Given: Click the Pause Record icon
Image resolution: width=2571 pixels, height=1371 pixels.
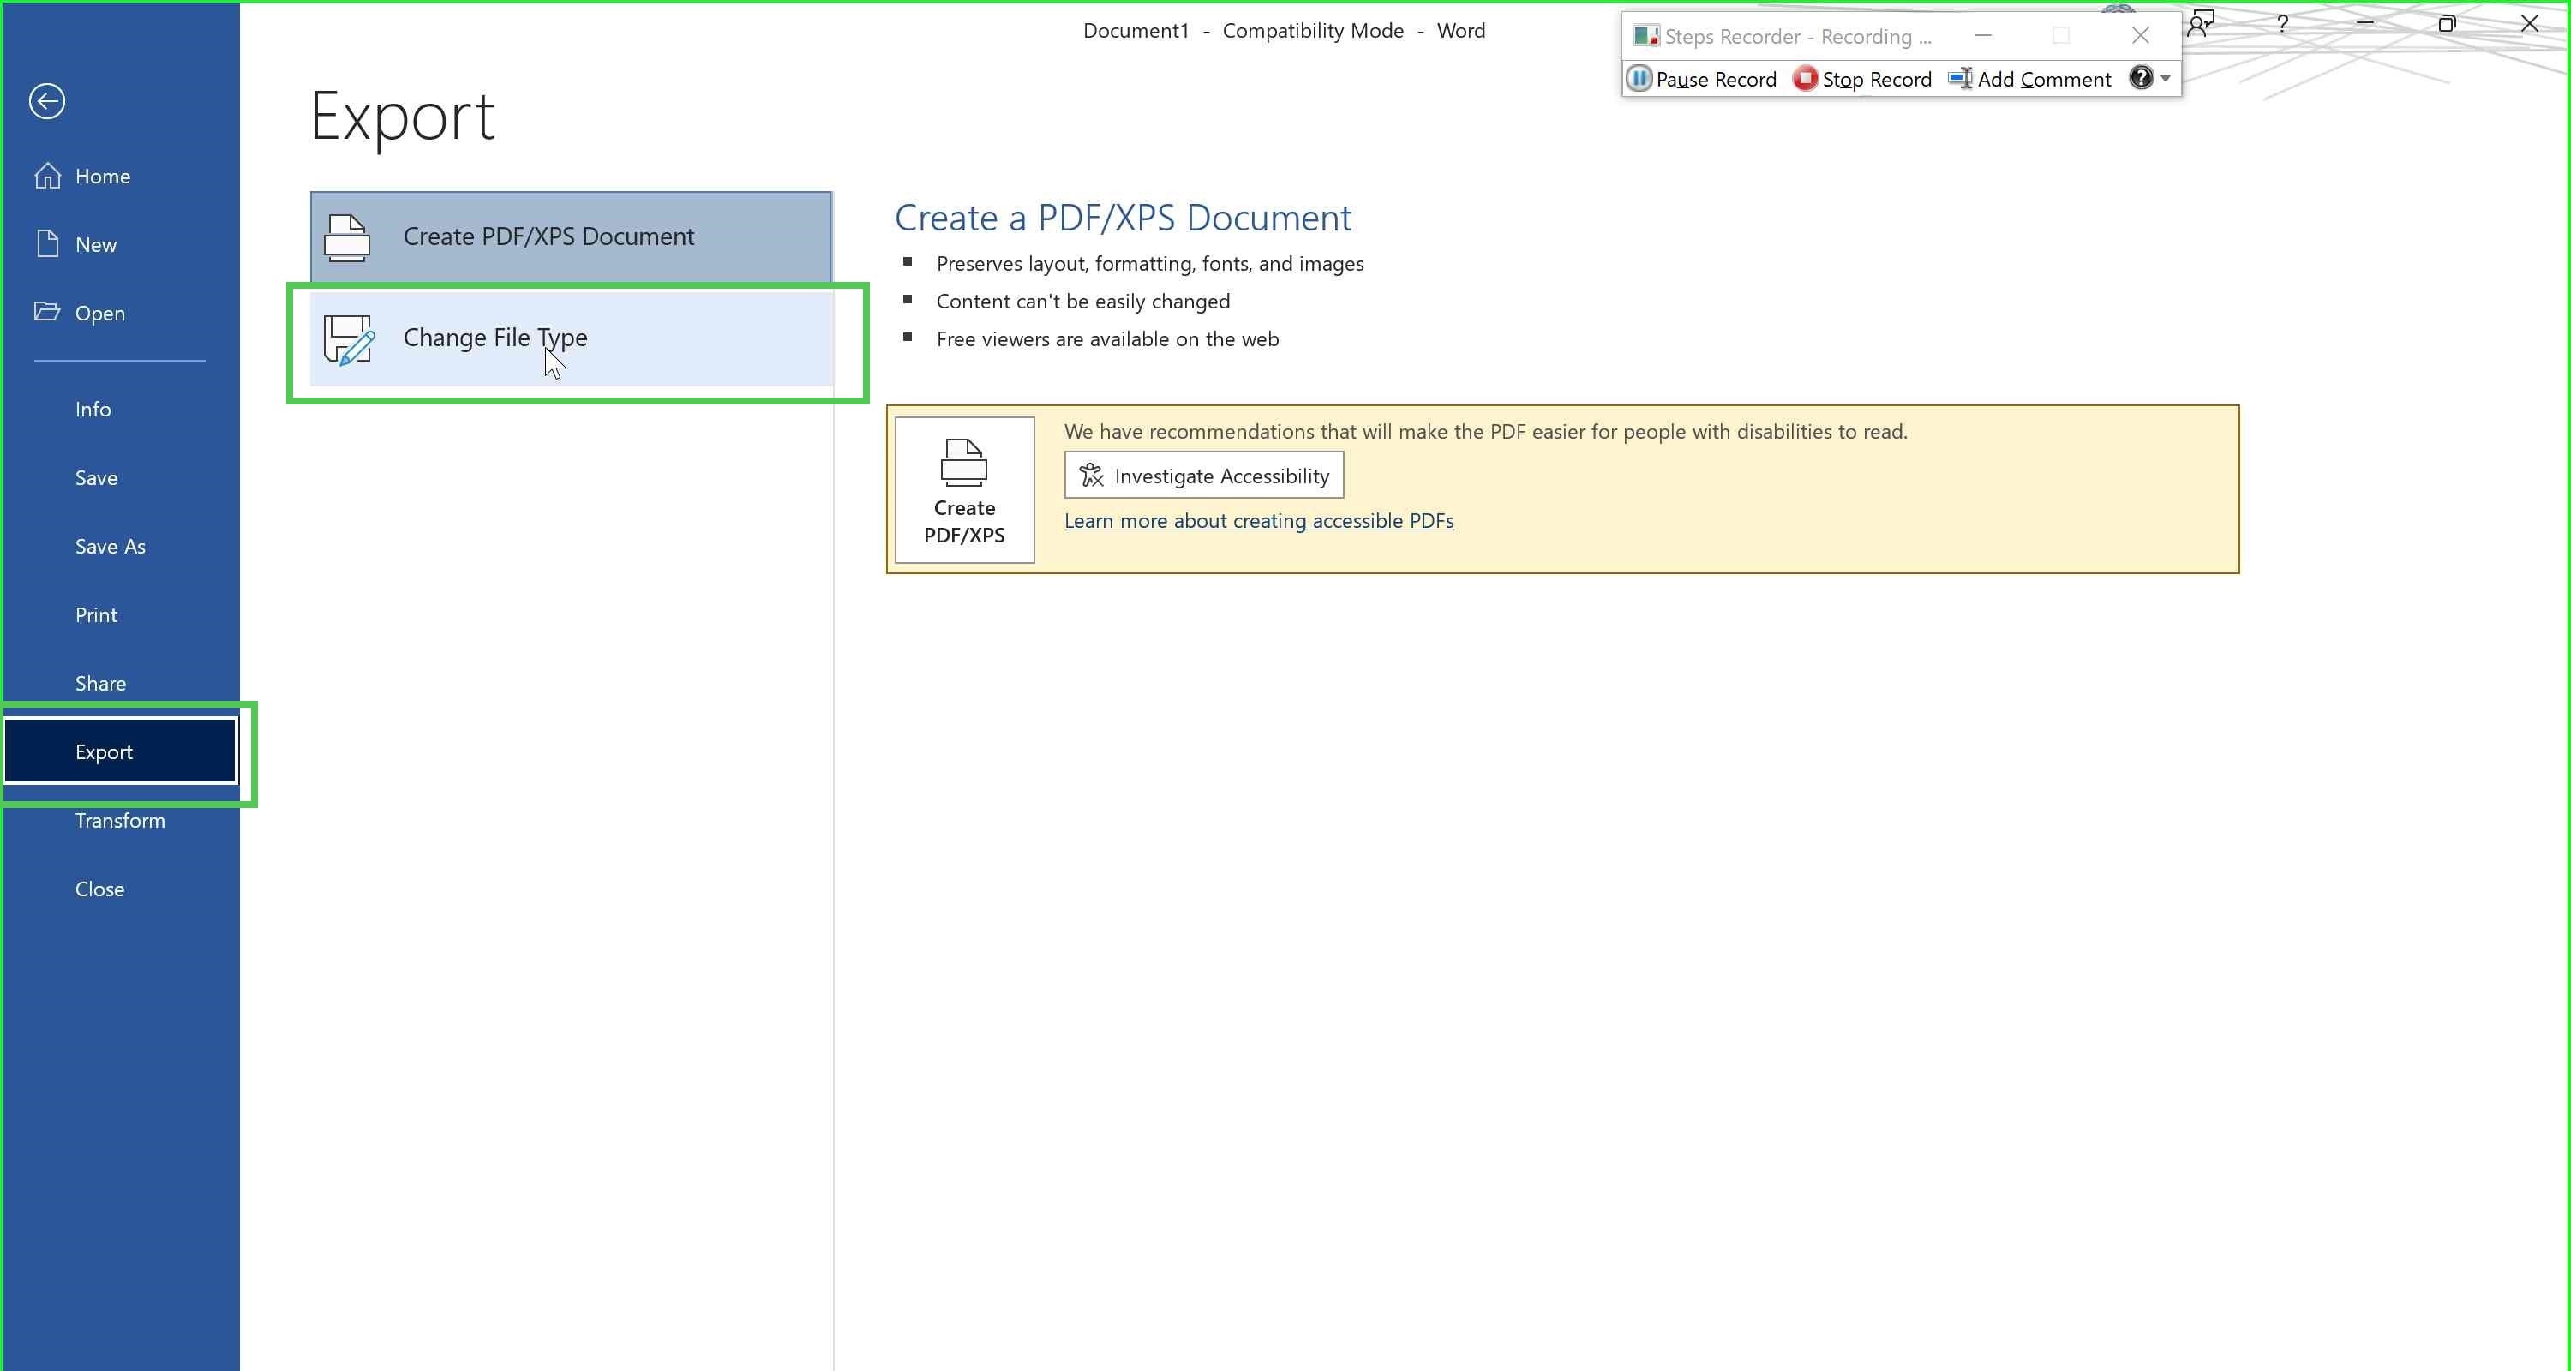Looking at the screenshot, I should 1639,79.
